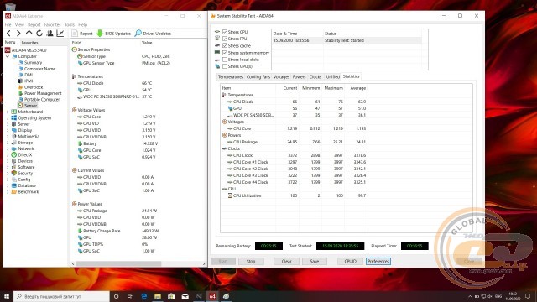Uncheck the Stress system memory checkbox
The height and width of the screenshot is (302, 537).
225,53
